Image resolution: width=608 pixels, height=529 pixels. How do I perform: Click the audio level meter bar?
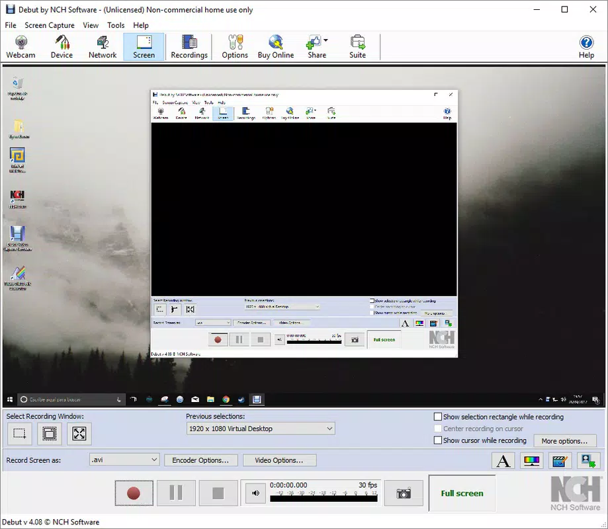(x=324, y=499)
